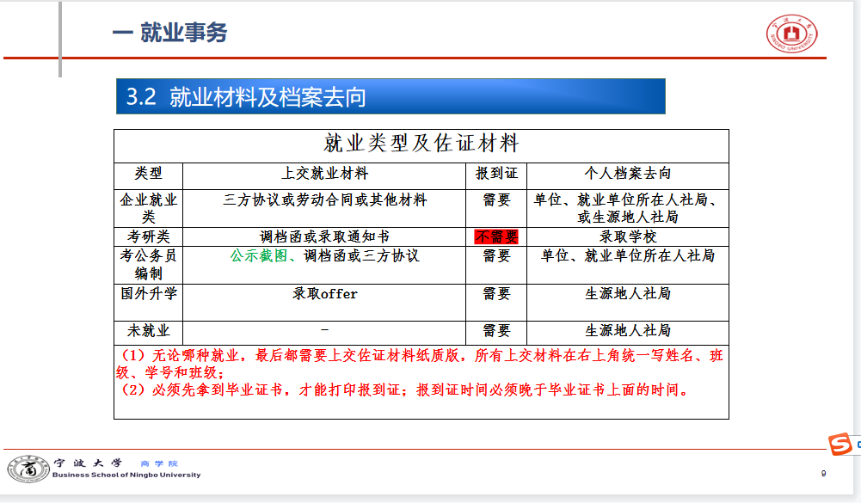Click the 录取学校 cell
This screenshot has width=861, height=503.
627,237
